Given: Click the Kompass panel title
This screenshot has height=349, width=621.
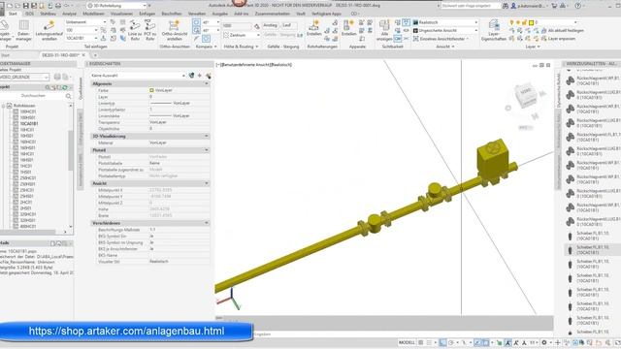Looking at the screenshot, I should 206,47.
